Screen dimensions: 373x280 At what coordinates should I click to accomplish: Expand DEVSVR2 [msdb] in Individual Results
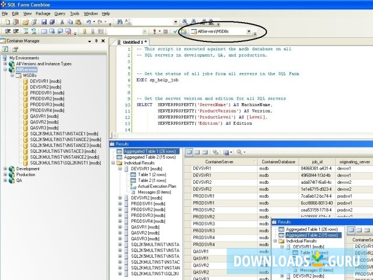point(120,198)
